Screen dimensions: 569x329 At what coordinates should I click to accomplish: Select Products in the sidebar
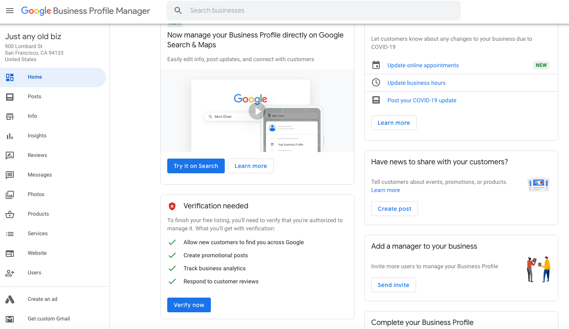click(53, 214)
